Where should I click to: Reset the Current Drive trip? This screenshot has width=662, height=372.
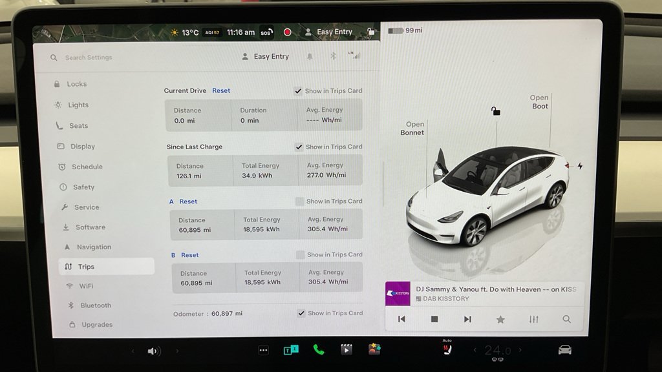pos(221,91)
